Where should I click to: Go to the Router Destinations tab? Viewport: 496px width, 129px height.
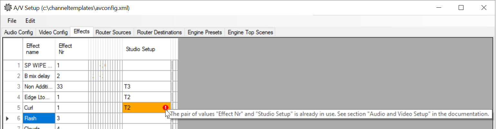[x=159, y=32]
